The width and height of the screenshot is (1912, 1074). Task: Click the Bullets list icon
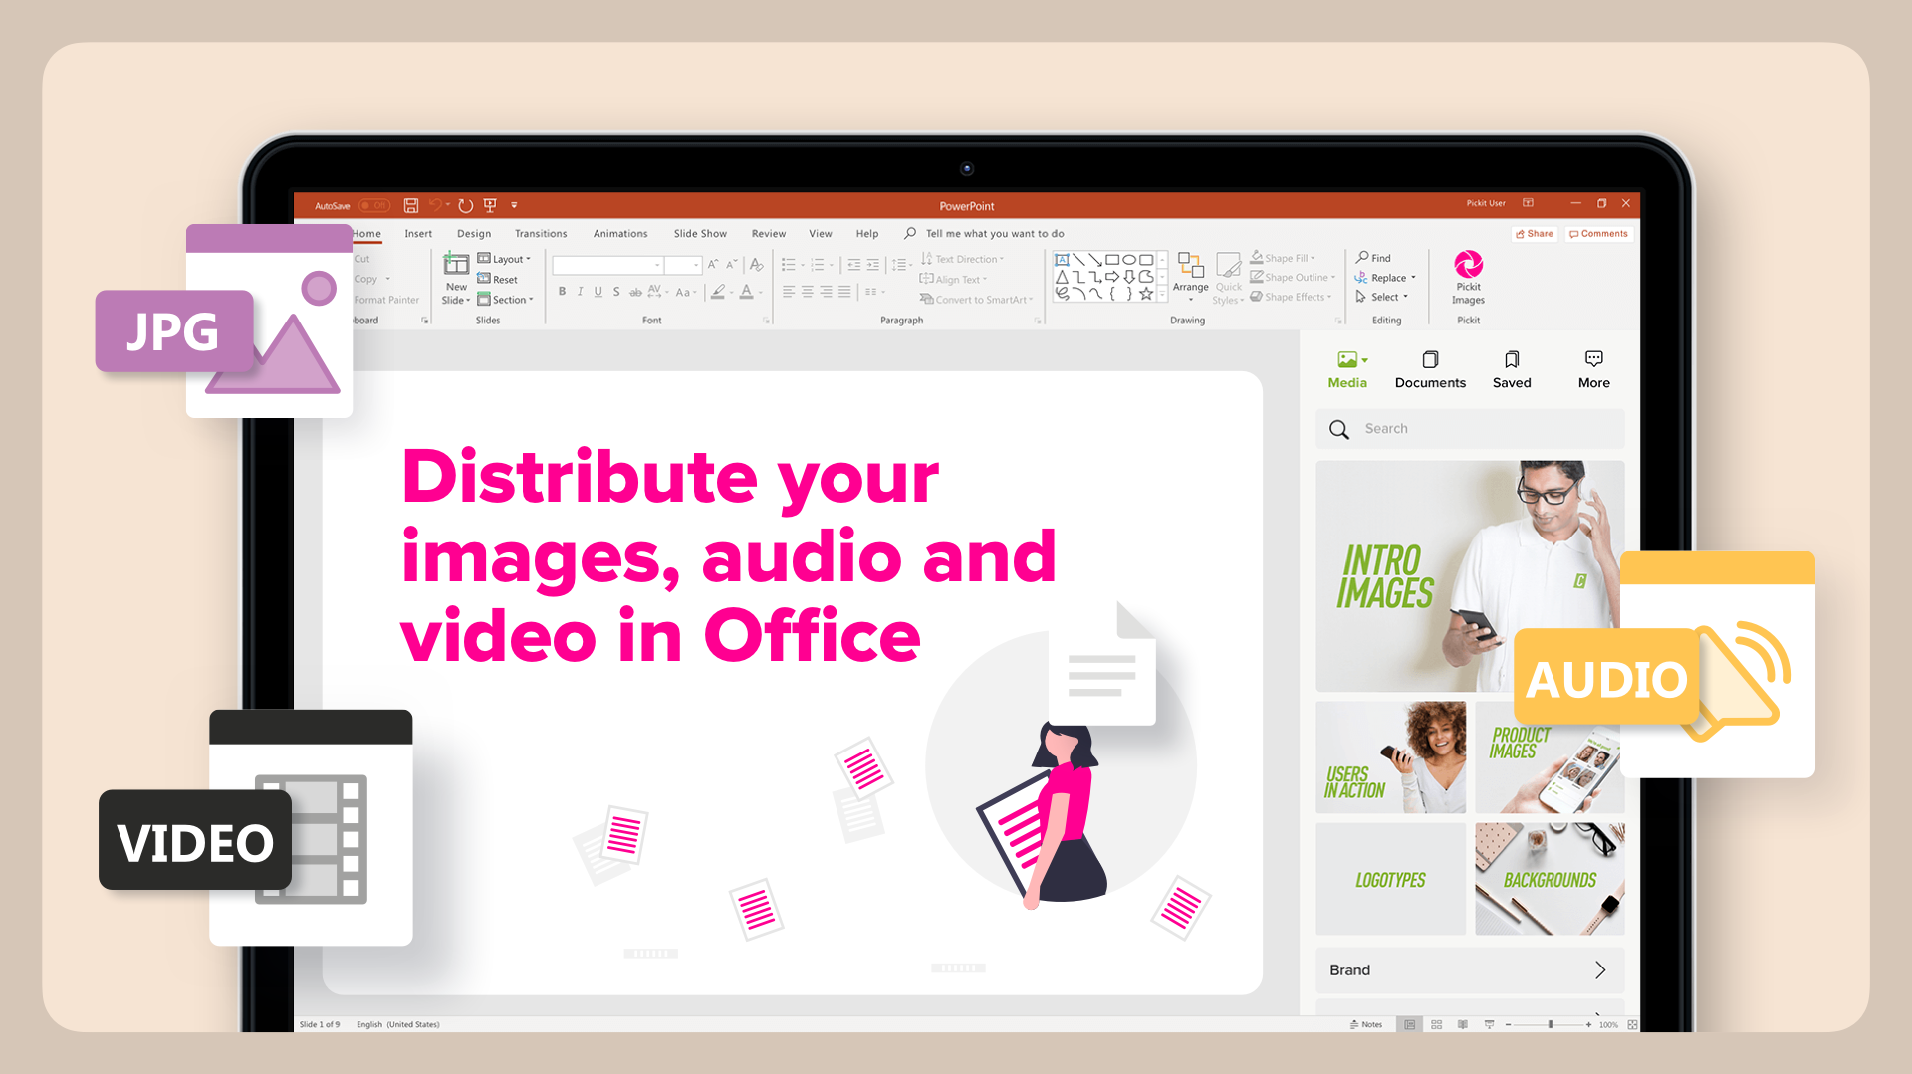(x=789, y=265)
